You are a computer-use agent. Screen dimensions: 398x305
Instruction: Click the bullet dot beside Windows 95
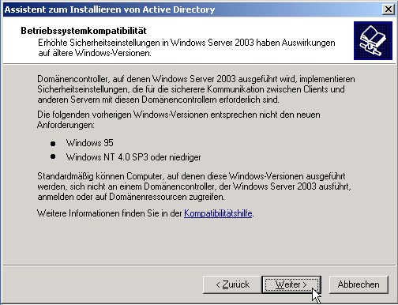click(53, 144)
